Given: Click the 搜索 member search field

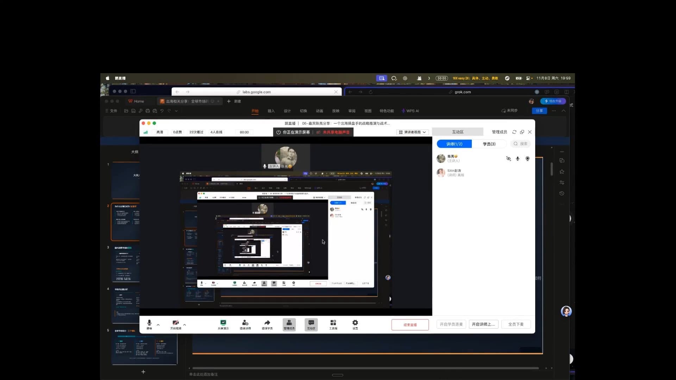Looking at the screenshot, I should pyautogui.click(x=521, y=144).
